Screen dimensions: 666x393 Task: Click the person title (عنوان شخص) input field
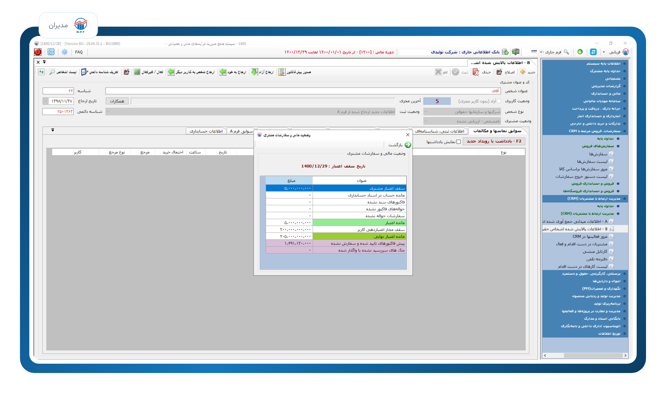click(x=303, y=91)
